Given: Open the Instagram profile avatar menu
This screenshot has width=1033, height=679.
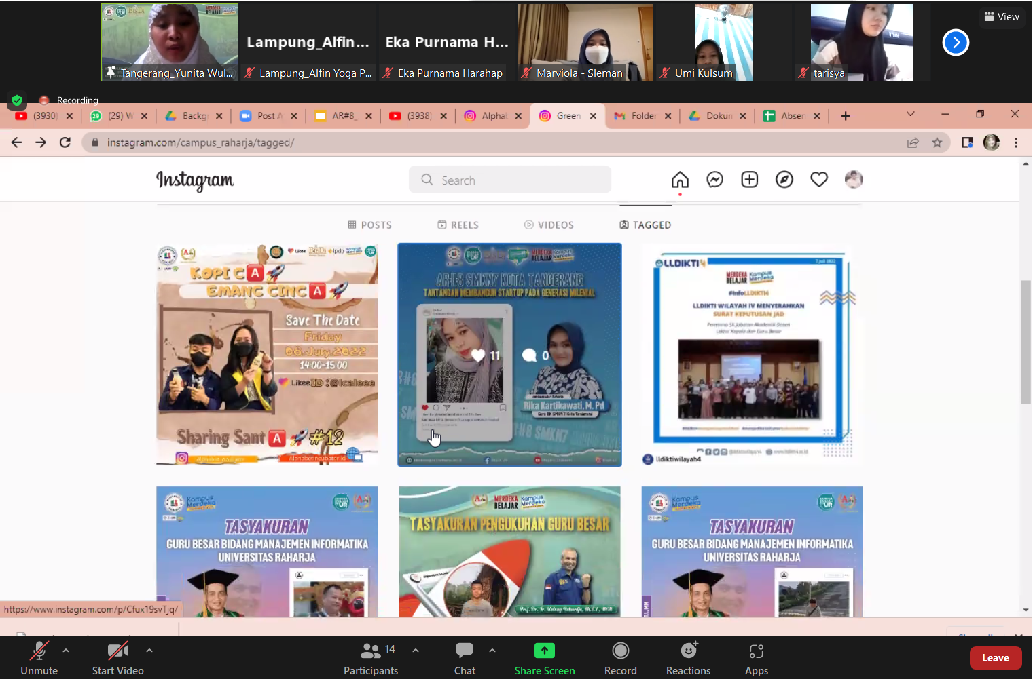Looking at the screenshot, I should (x=854, y=180).
